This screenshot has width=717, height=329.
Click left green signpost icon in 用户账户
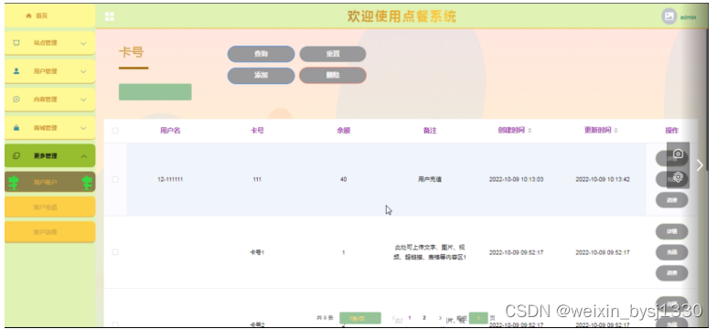pyautogui.click(x=14, y=183)
